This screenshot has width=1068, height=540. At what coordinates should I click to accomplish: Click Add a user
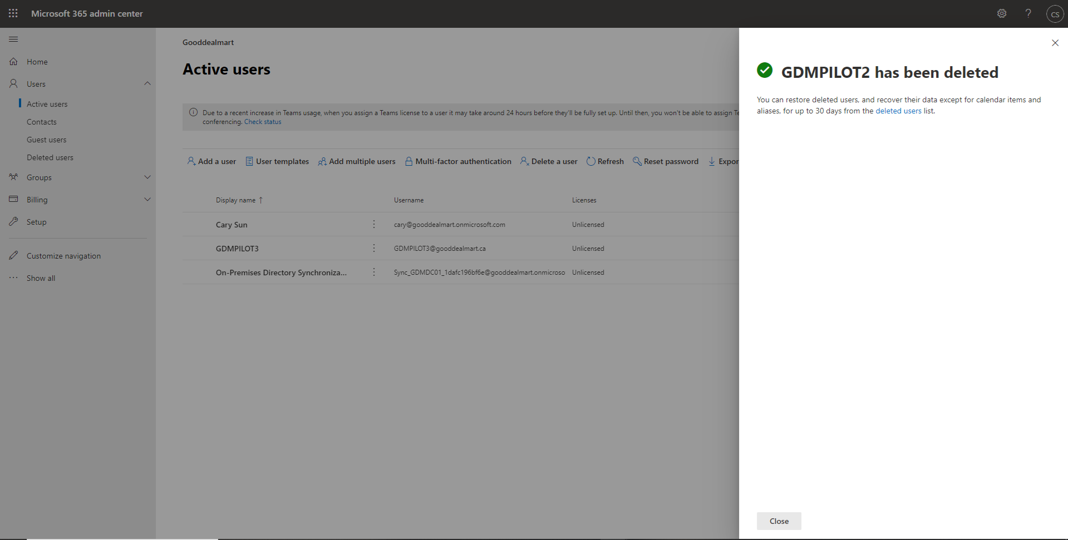211,161
